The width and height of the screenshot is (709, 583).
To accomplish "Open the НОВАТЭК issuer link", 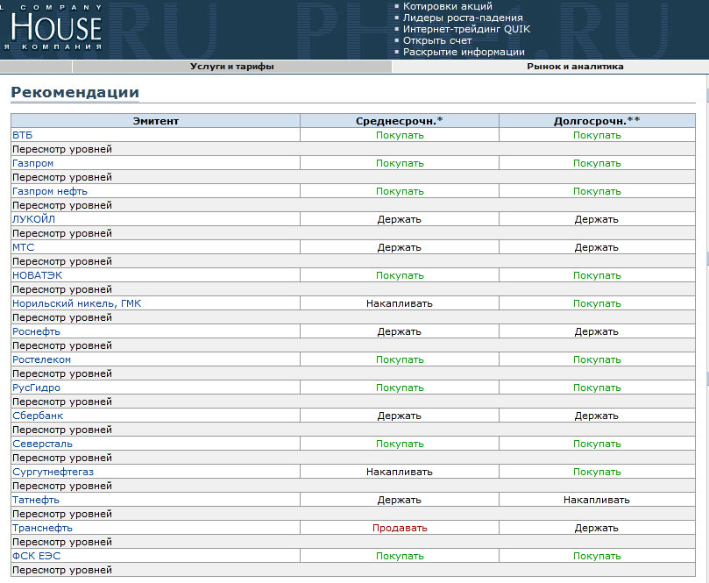I will (37, 275).
